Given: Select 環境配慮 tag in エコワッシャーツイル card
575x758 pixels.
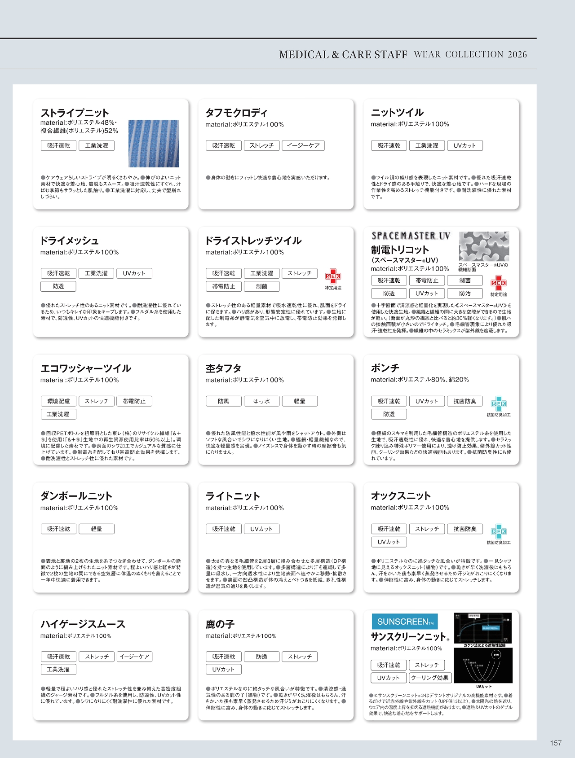Looking at the screenshot, I should [x=58, y=401].
